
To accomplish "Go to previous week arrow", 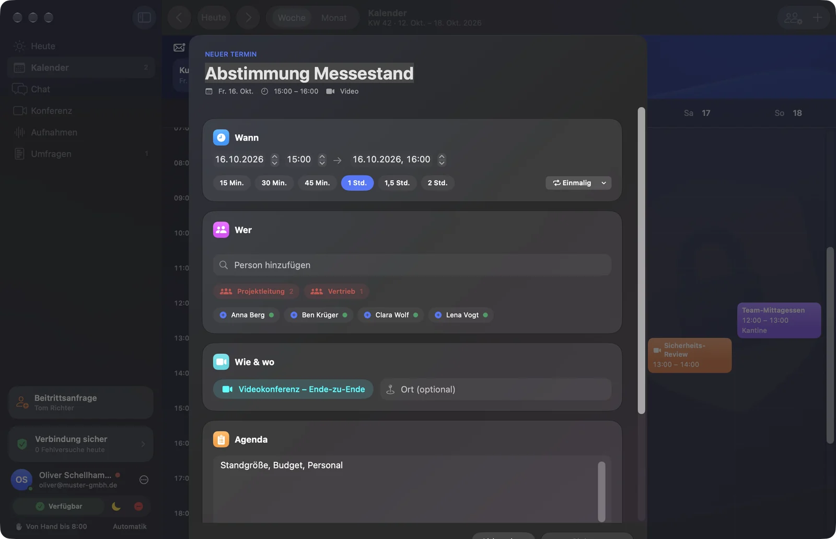I will 179,18.
